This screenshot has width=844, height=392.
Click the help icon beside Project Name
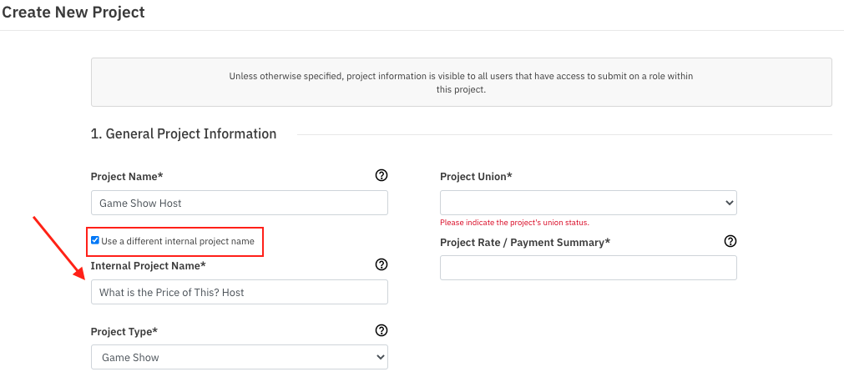coord(382,175)
